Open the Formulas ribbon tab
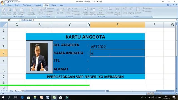Screen dimensions: 178x100 point(38,5)
